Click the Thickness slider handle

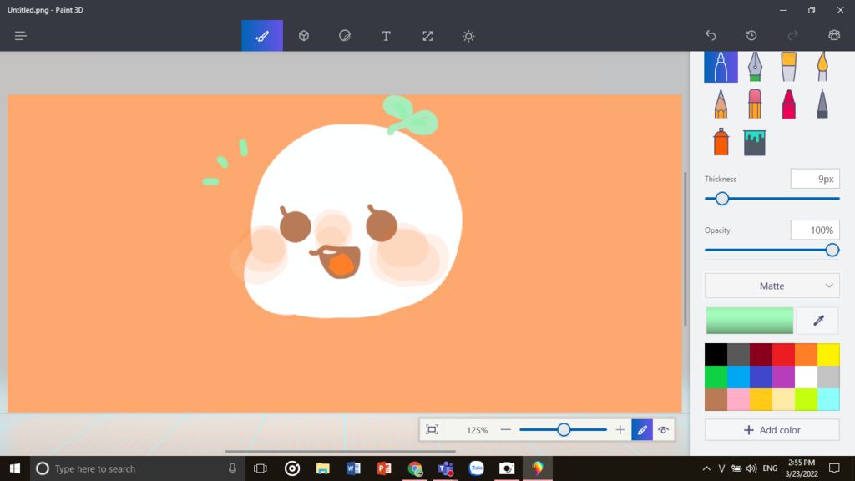pos(722,199)
